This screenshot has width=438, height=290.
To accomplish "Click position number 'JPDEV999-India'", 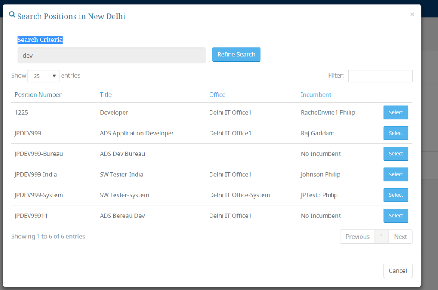I will click(36, 175).
